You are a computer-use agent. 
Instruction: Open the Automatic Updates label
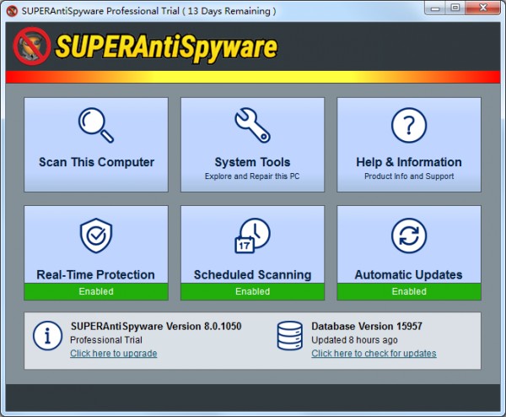408,275
